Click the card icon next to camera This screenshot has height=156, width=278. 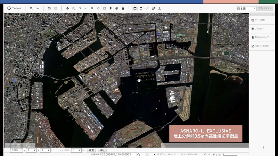(56, 8)
